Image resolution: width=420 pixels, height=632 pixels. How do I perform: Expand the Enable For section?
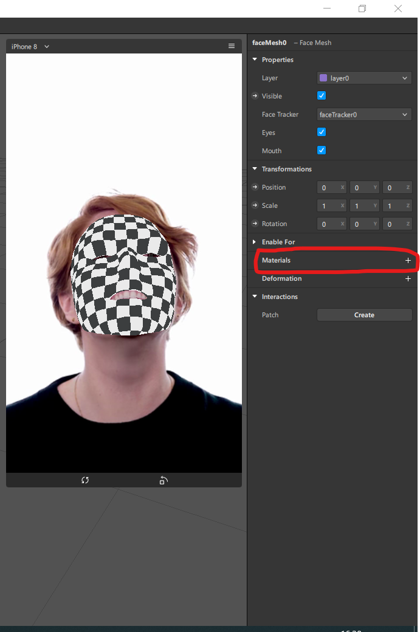(254, 242)
